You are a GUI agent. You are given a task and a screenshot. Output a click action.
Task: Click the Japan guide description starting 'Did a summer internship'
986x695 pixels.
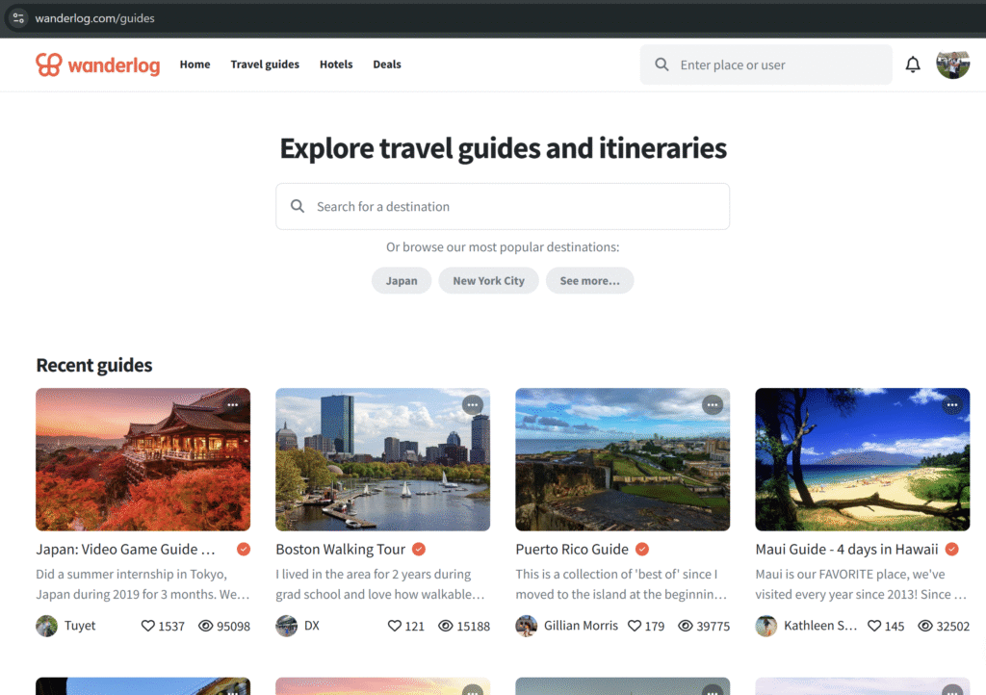pos(143,584)
